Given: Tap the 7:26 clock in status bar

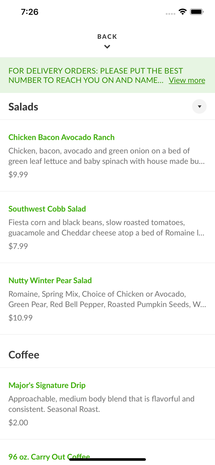Looking at the screenshot, I should click(29, 12).
